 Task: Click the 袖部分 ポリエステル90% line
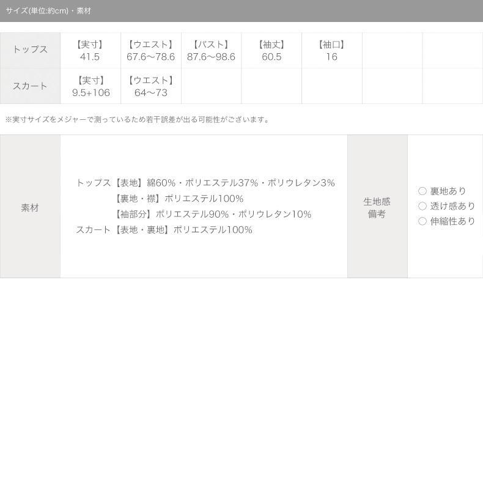pos(212,214)
